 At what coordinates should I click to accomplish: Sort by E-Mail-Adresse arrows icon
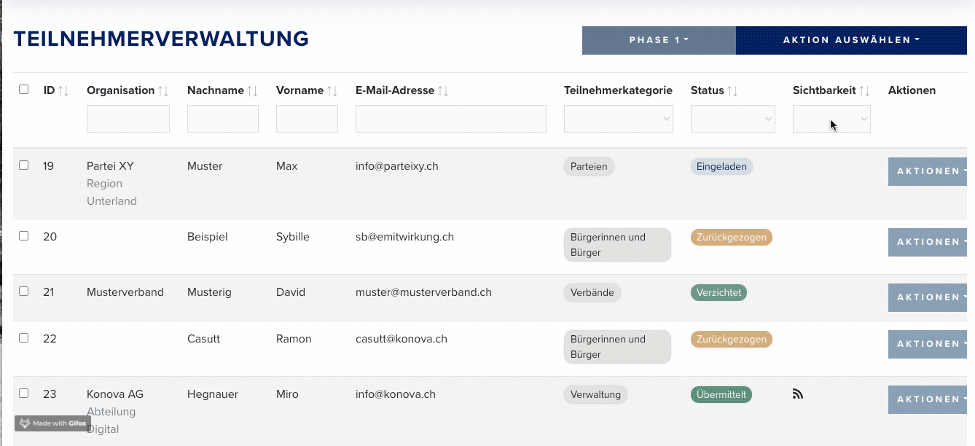point(443,91)
